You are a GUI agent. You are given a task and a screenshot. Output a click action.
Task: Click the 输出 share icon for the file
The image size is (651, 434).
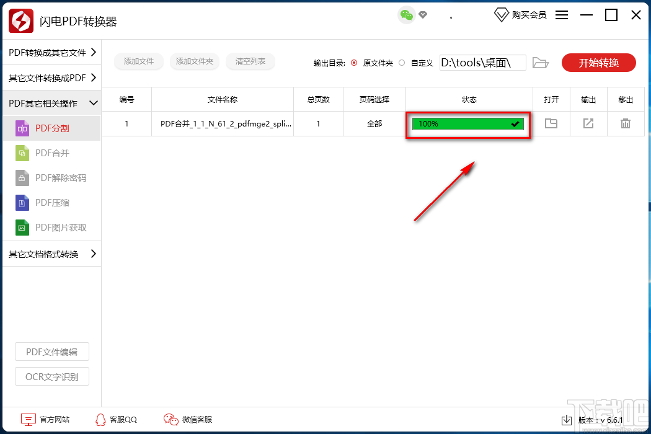coord(588,123)
